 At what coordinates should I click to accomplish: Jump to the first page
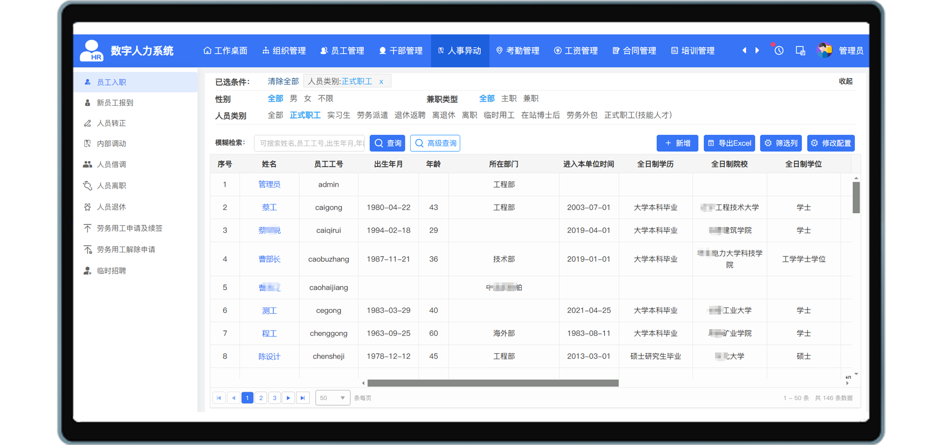pos(219,398)
